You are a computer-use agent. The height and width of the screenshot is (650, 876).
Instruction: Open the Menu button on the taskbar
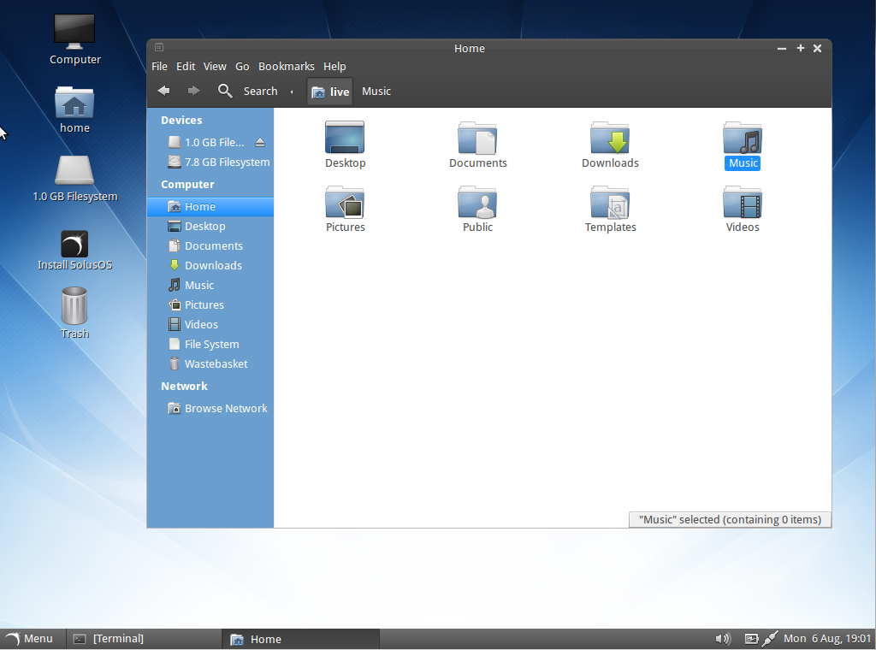pos(32,638)
